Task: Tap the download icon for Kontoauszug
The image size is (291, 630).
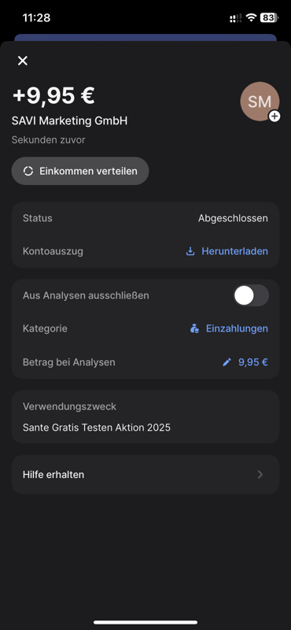Action: [190, 251]
